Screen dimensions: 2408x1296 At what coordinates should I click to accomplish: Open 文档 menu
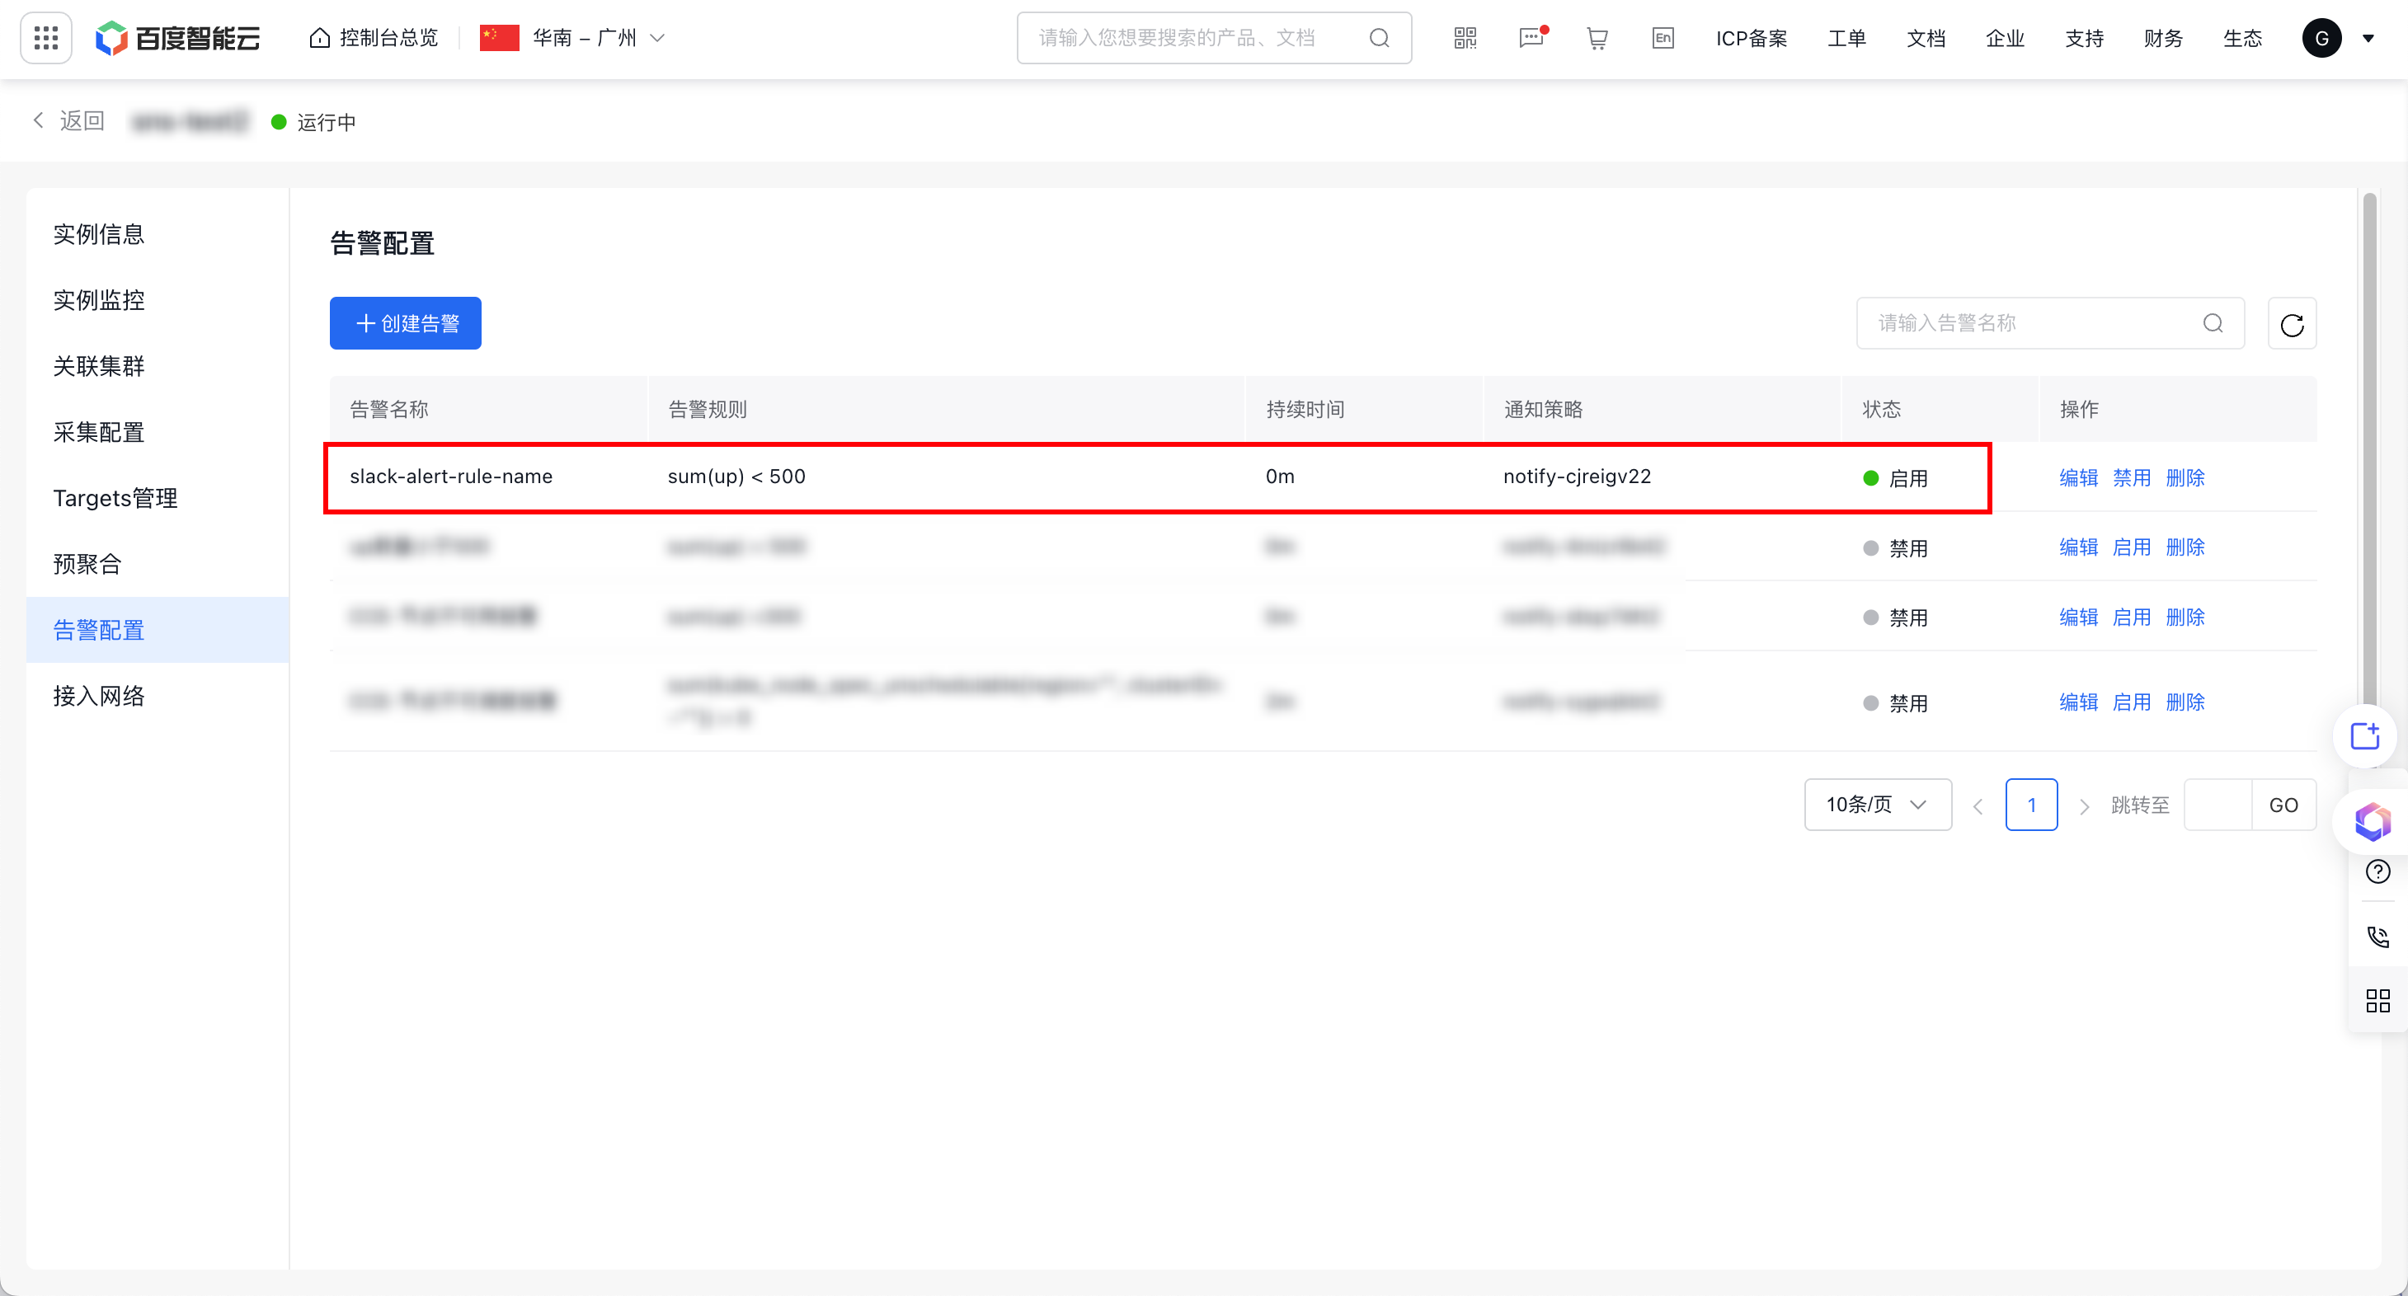1926,38
